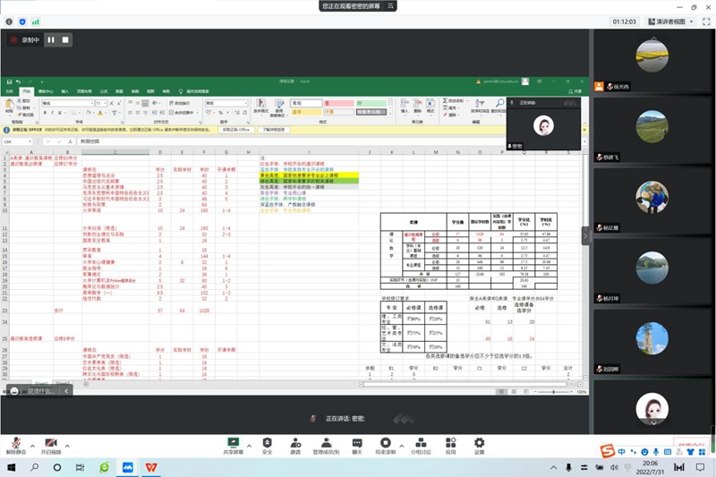Open WPS Office from the Windows taskbar

pyautogui.click(x=151, y=467)
